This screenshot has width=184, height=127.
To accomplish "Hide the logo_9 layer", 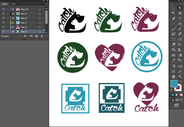I will coord(3,14).
